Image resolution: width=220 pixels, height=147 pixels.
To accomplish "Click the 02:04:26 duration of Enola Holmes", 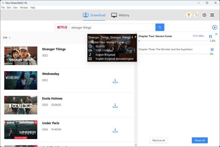I will click(x=56, y=105).
